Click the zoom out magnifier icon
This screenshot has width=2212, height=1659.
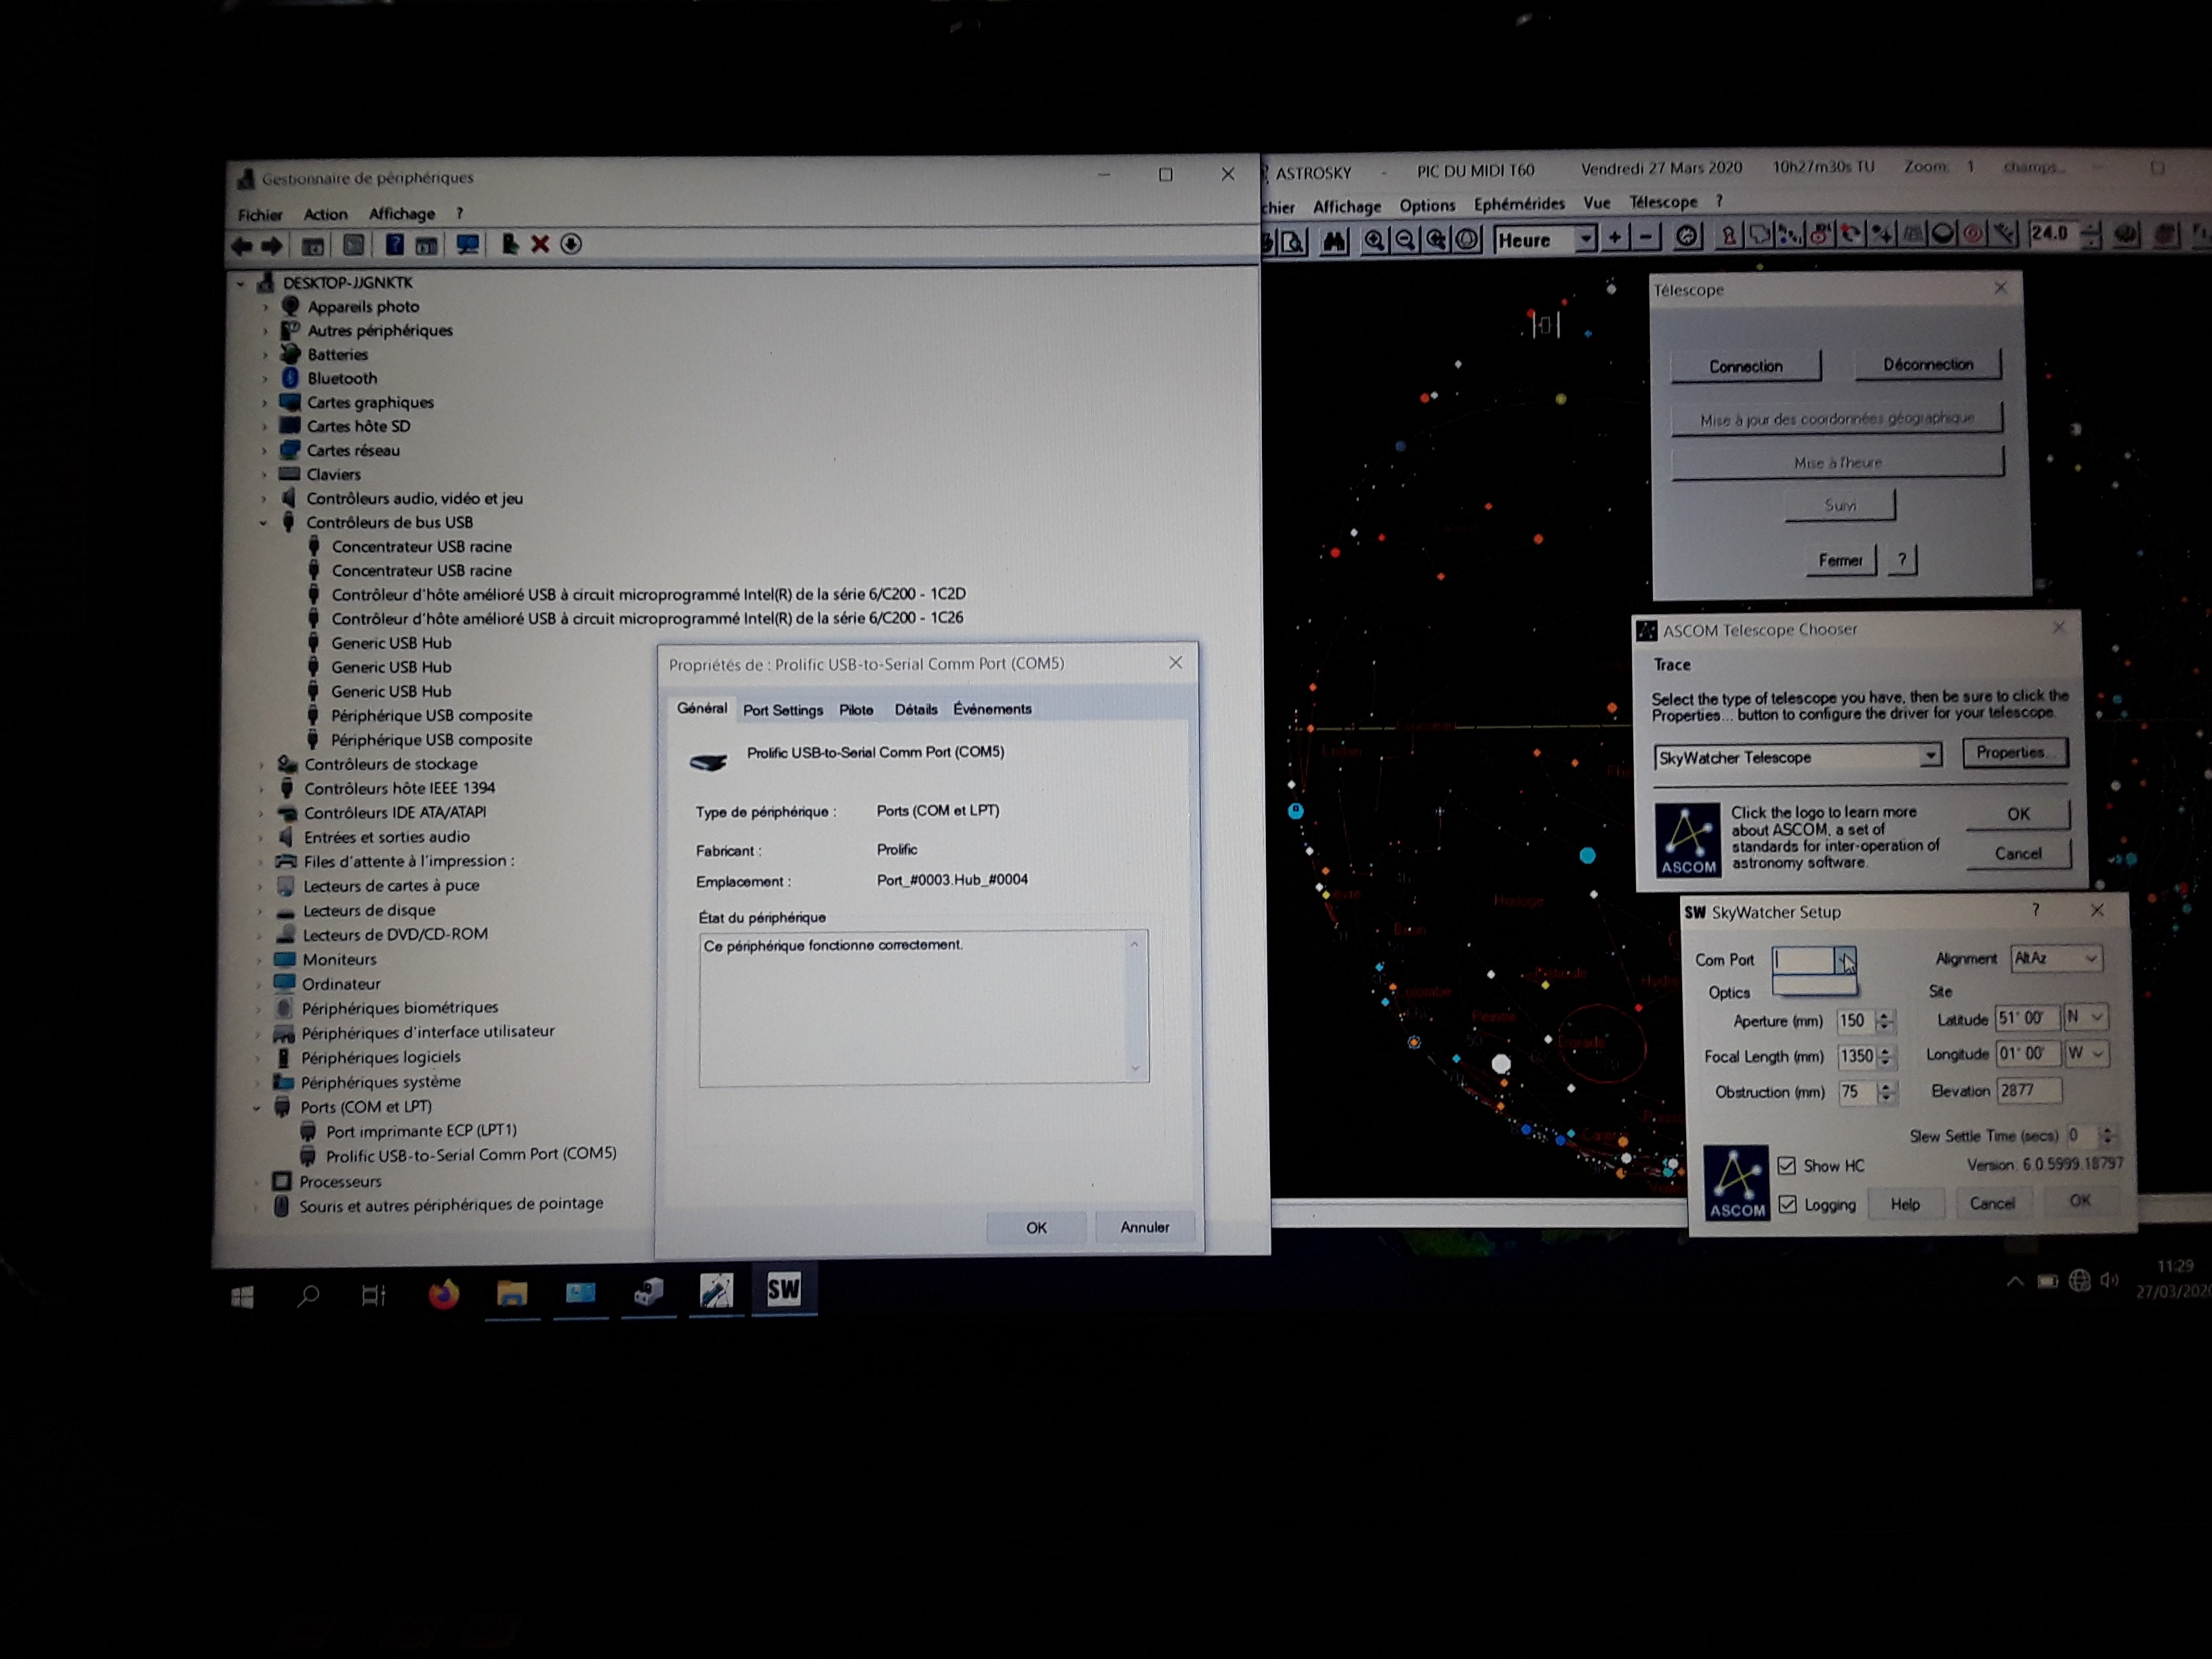click(1405, 240)
